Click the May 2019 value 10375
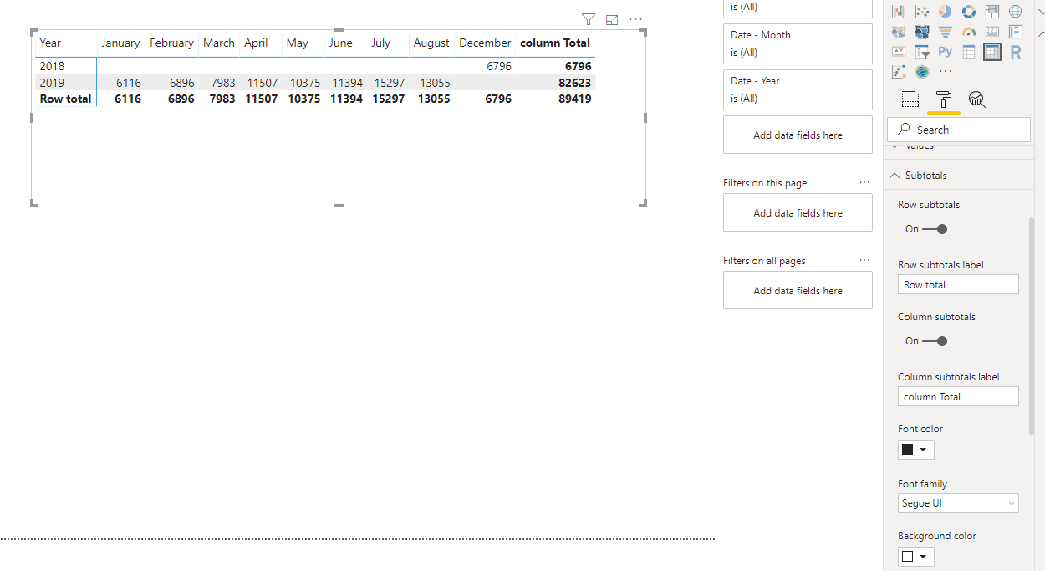Image resolution: width=1045 pixels, height=571 pixels. (x=305, y=83)
